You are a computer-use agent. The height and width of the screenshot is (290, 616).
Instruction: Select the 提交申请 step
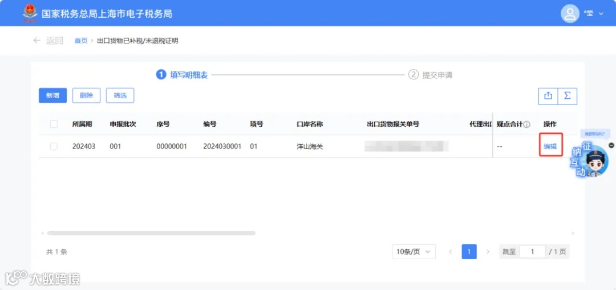pos(430,75)
